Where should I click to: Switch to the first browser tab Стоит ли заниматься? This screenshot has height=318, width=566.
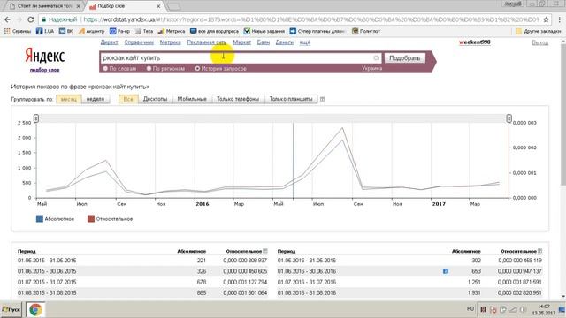coord(44,6)
